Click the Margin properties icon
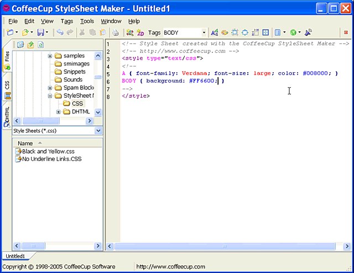This screenshot has width=354, height=273. (235, 33)
